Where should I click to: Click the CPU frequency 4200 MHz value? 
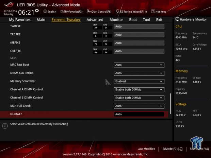(x=181, y=37)
